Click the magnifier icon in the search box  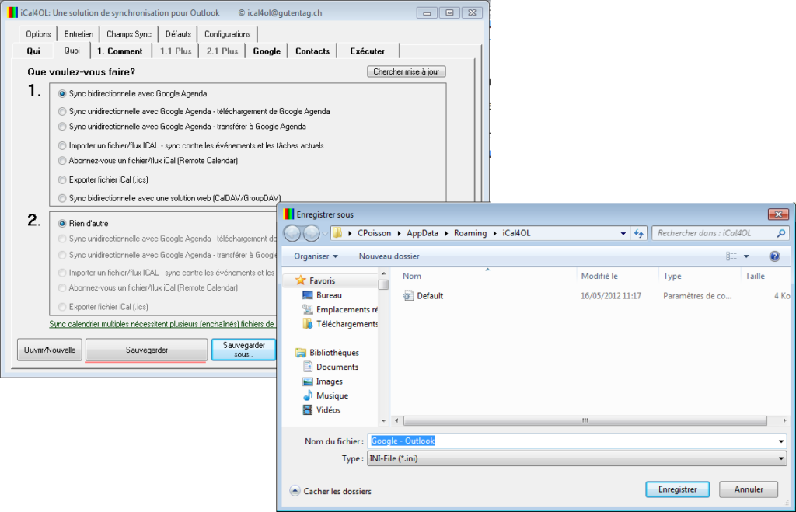[780, 233]
